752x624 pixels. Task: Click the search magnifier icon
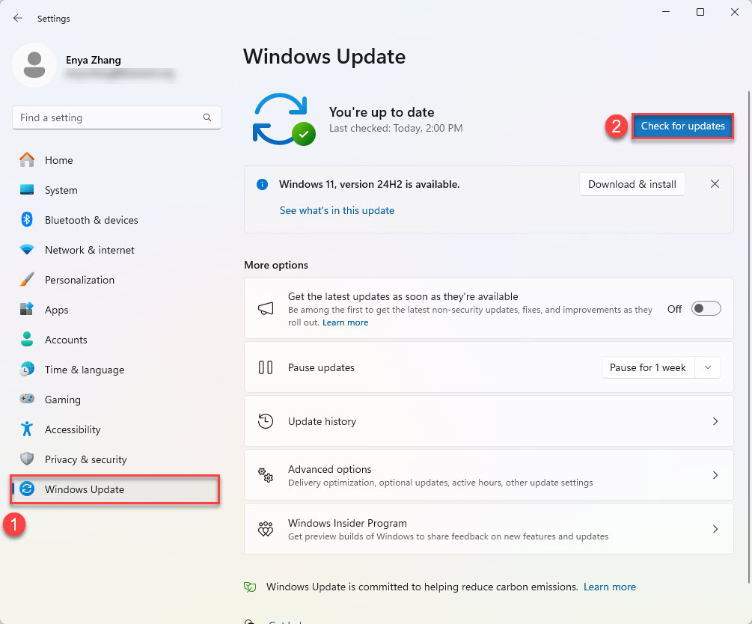click(207, 117)
